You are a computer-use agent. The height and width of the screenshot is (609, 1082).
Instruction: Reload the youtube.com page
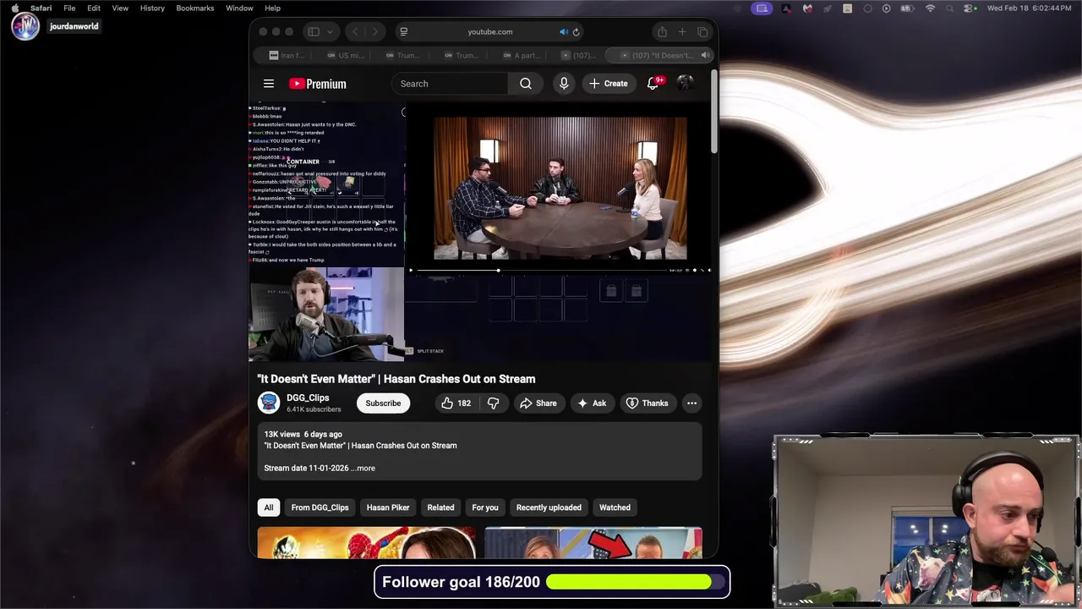click(x=576, y=32)
